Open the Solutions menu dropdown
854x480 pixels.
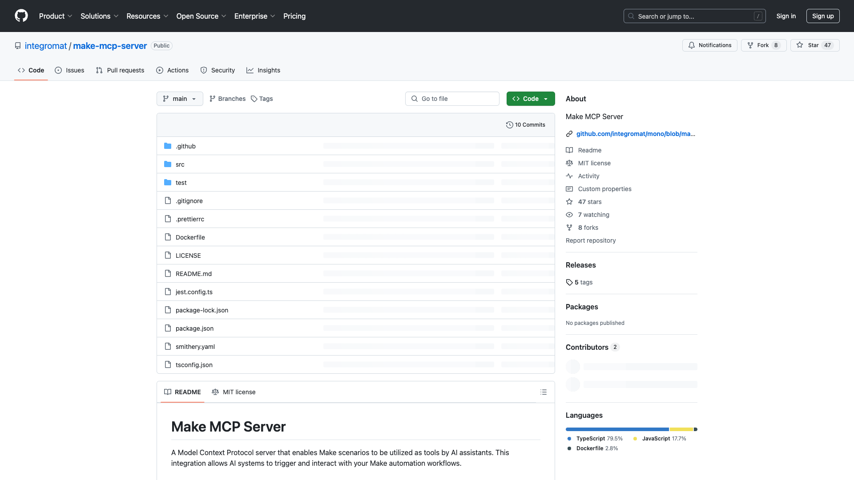pyautogui.click(x=99, y=16)
